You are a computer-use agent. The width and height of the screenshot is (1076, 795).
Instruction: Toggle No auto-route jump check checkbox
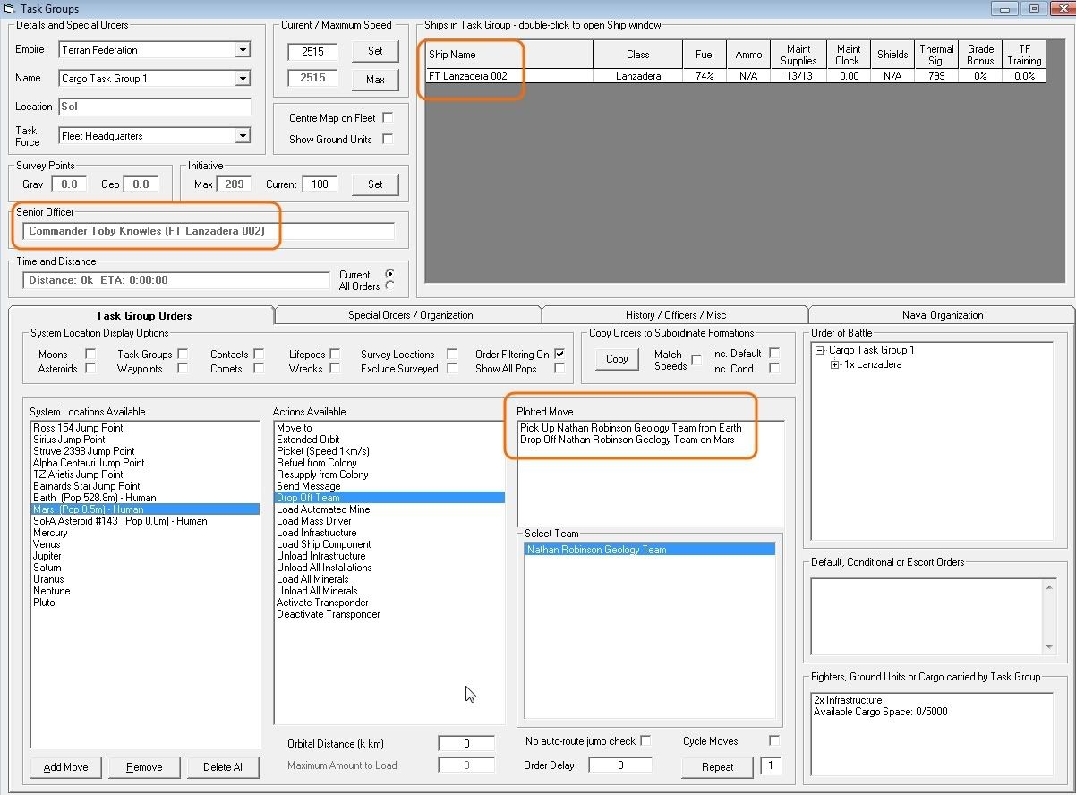coord(645,740)
